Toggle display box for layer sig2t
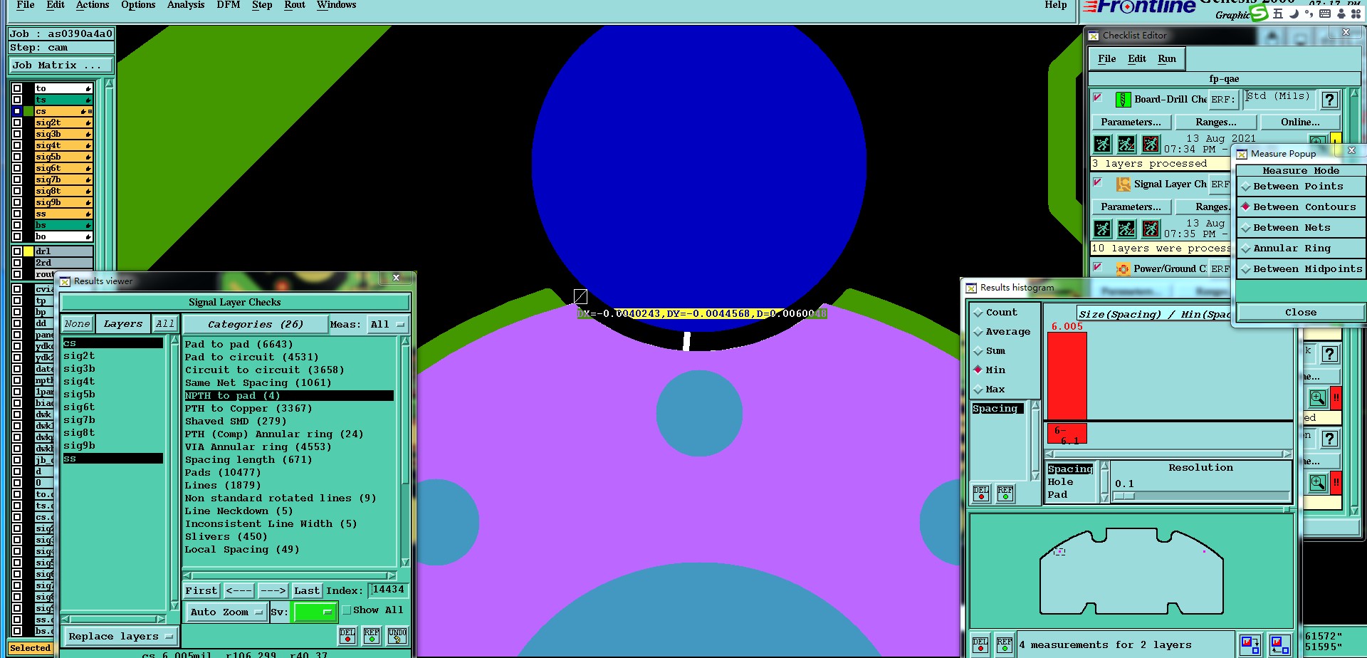The image size is (1367, 658). 17,122
